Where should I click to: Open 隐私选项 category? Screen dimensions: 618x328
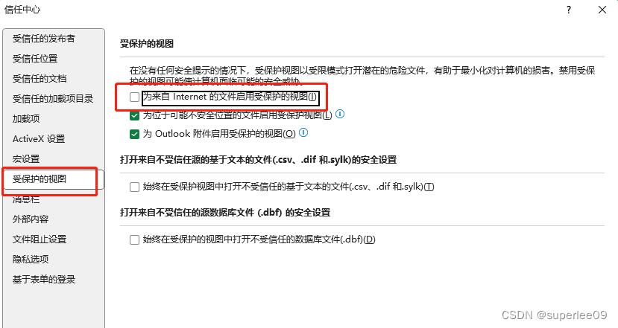(31, 259)
